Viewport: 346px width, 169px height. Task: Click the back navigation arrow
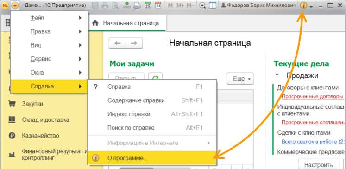[x=117, y=43]
